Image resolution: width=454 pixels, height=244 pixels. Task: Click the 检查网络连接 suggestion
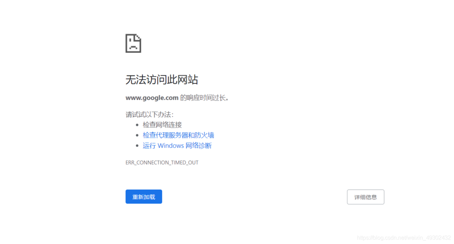coord(162,125)
